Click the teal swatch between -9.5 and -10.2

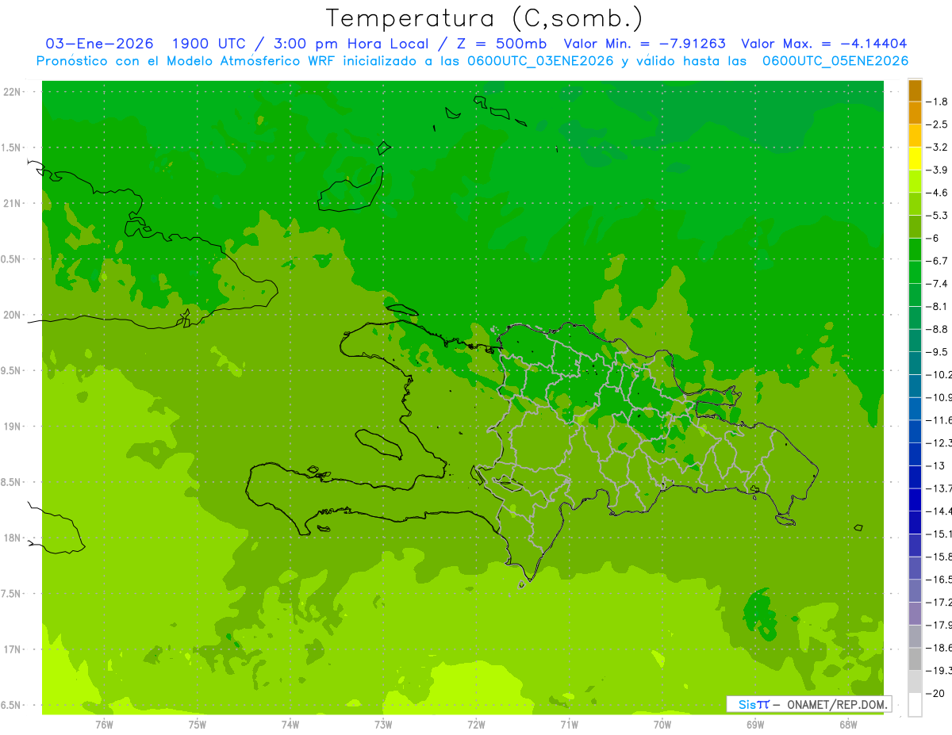[915, 363]
